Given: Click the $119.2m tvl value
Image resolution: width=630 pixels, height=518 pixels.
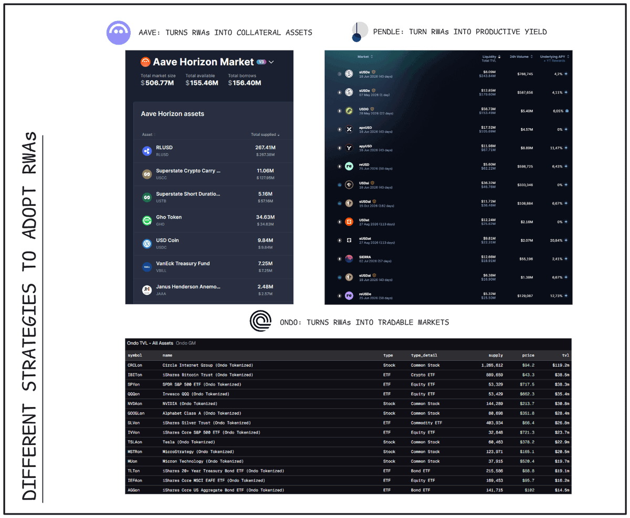Looking at the screenshot, I should (x=561, y=365).
